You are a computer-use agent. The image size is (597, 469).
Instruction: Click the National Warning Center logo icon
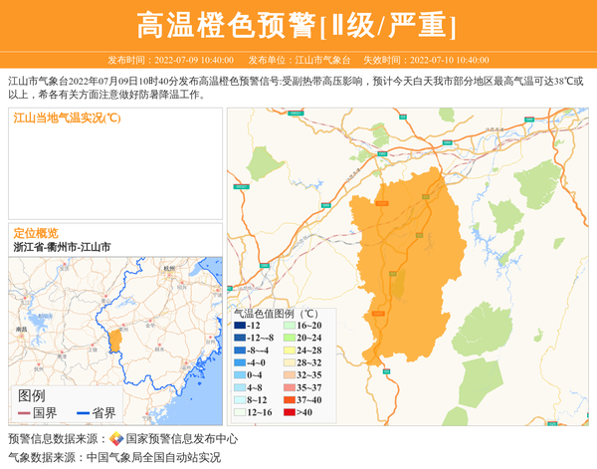click(116, 439)
